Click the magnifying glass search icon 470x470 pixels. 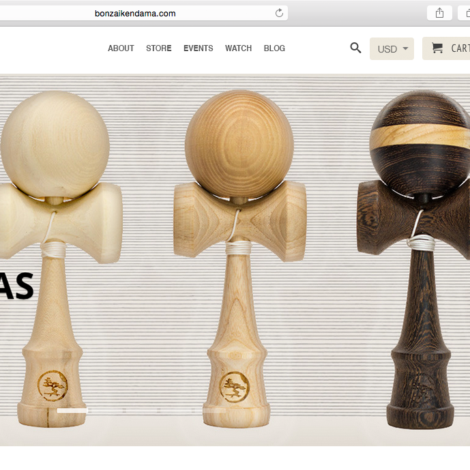pyautogui.click(x=355, y=48)
